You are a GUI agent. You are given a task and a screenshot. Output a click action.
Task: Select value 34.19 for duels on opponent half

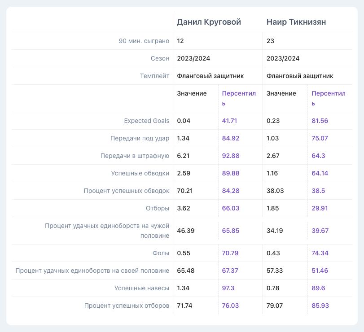275,231
